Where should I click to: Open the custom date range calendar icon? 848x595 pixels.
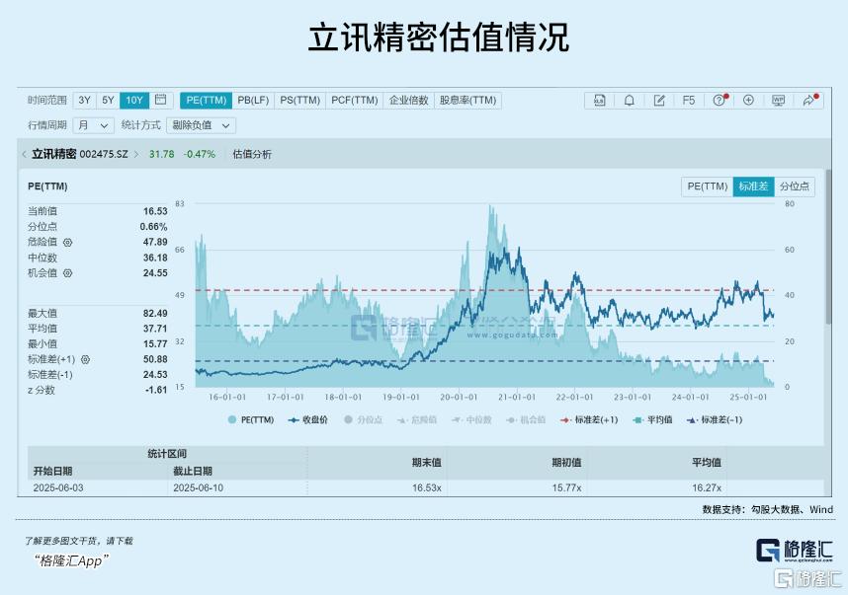pos(161,100)
